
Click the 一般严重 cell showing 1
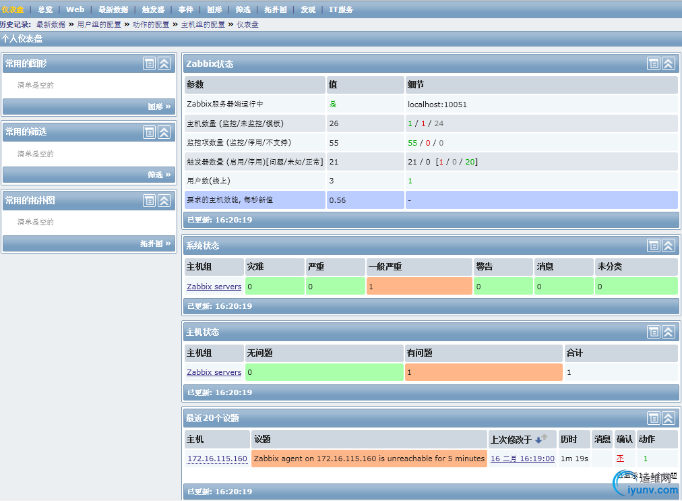coord(419,287)
